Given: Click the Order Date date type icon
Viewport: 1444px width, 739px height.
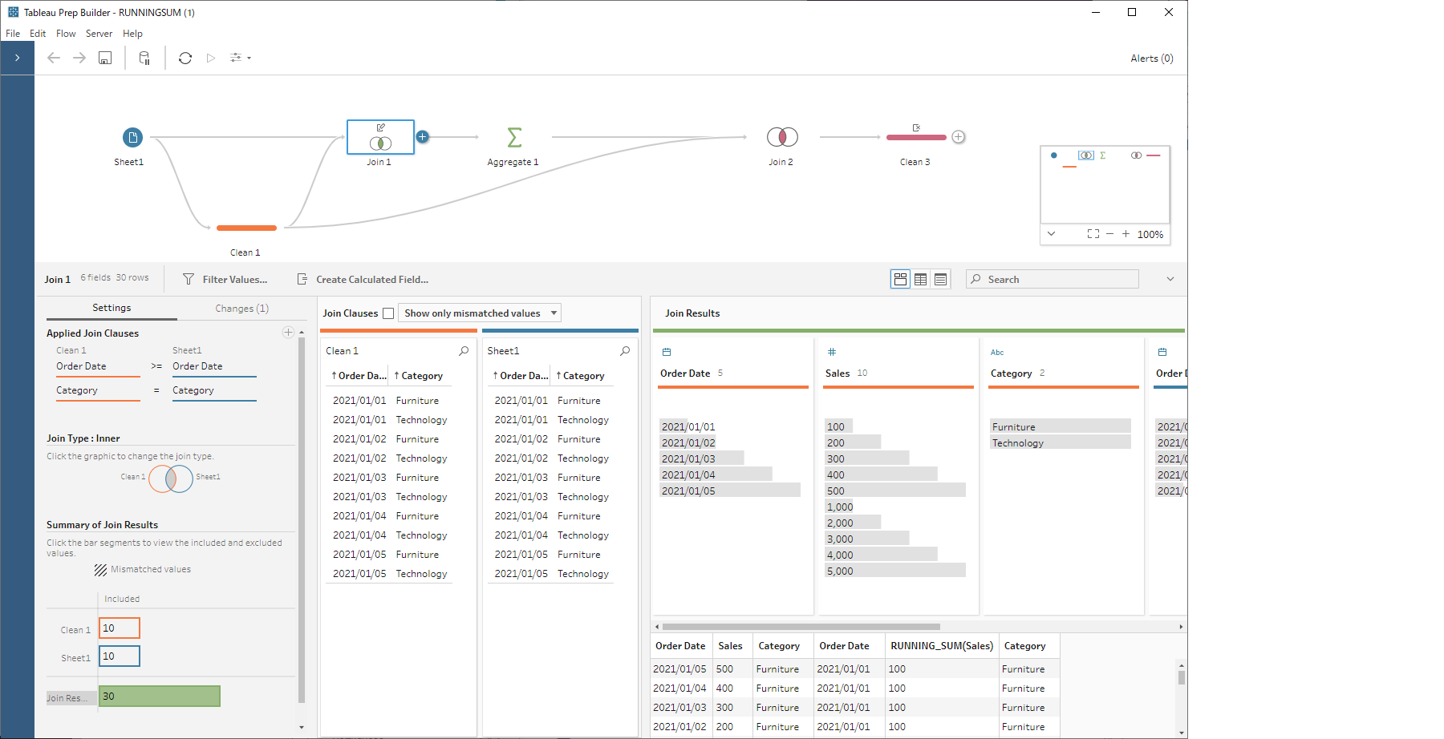Looking at the screenshot, I should 667,352.
